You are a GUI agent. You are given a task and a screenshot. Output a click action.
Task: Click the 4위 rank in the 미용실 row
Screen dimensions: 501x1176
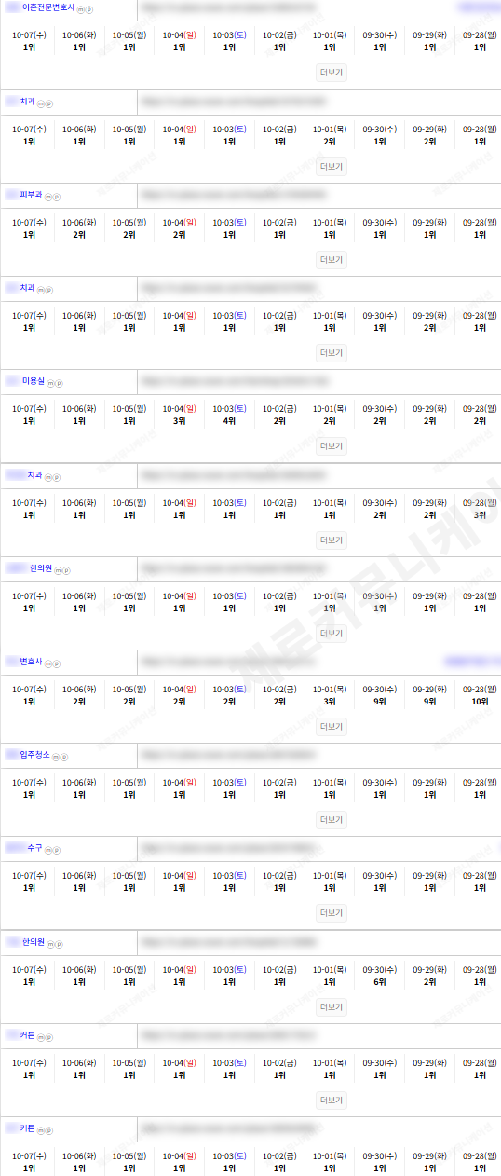click(229, 421)
